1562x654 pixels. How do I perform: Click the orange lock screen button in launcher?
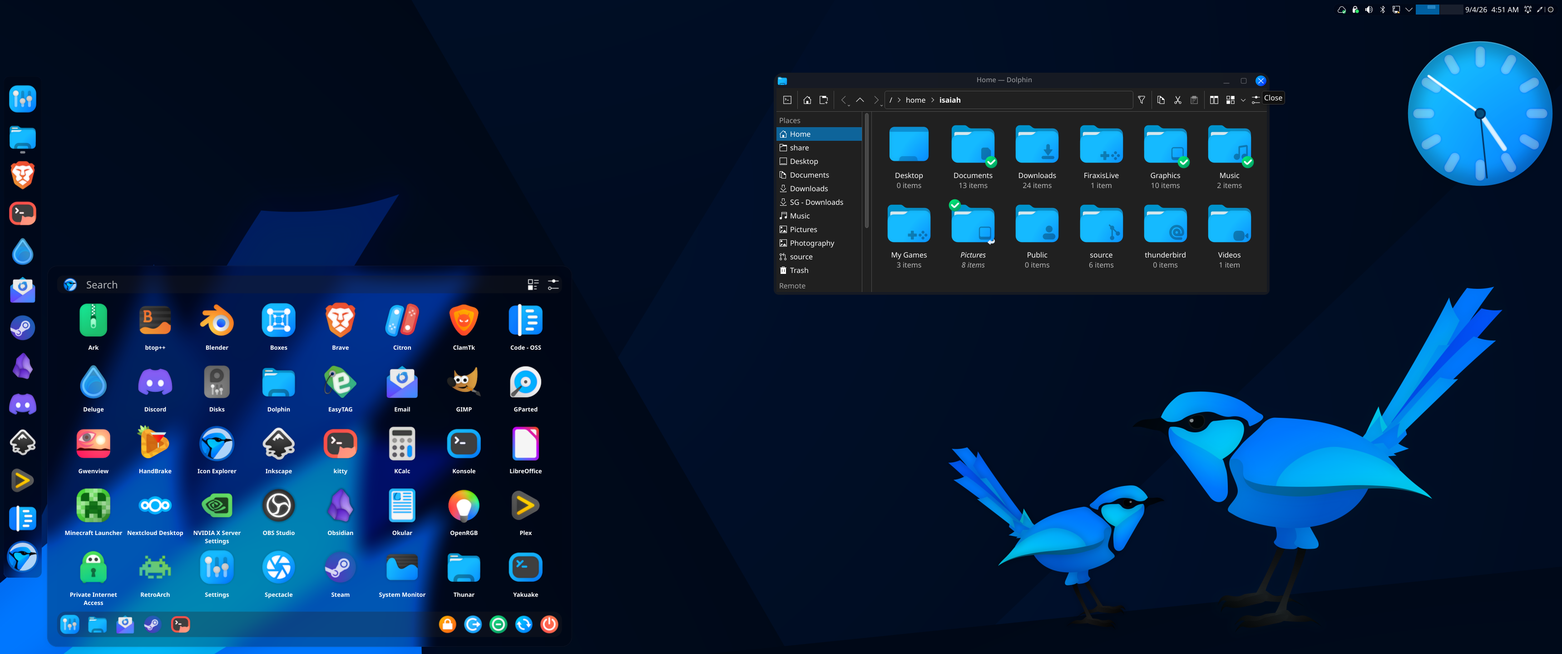[447, 624]
